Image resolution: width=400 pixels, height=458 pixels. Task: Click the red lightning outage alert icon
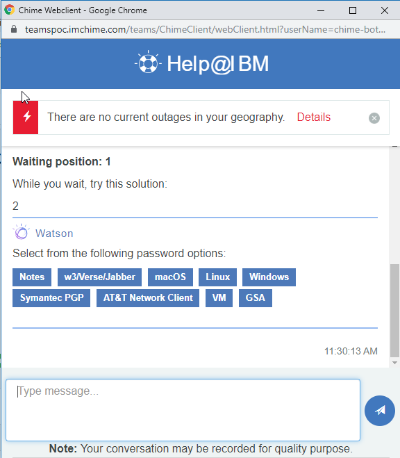click(26, 117)
